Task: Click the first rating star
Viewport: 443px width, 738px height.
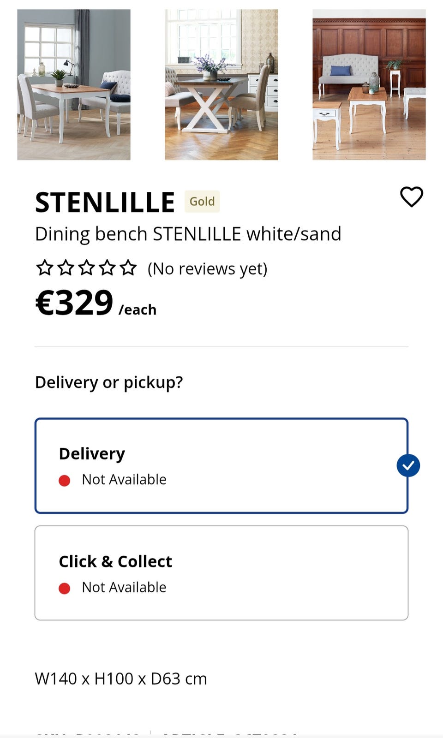Action: pyautogui.click(x=45, y=268)
